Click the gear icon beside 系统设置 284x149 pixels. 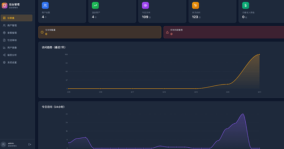4,62
